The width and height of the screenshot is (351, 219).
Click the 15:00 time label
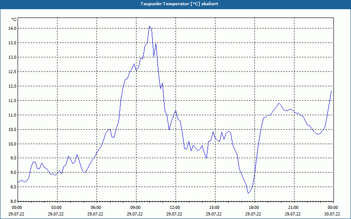[215, 208]
